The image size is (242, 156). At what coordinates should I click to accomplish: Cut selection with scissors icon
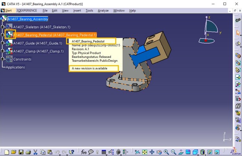(x=35, y=152)
